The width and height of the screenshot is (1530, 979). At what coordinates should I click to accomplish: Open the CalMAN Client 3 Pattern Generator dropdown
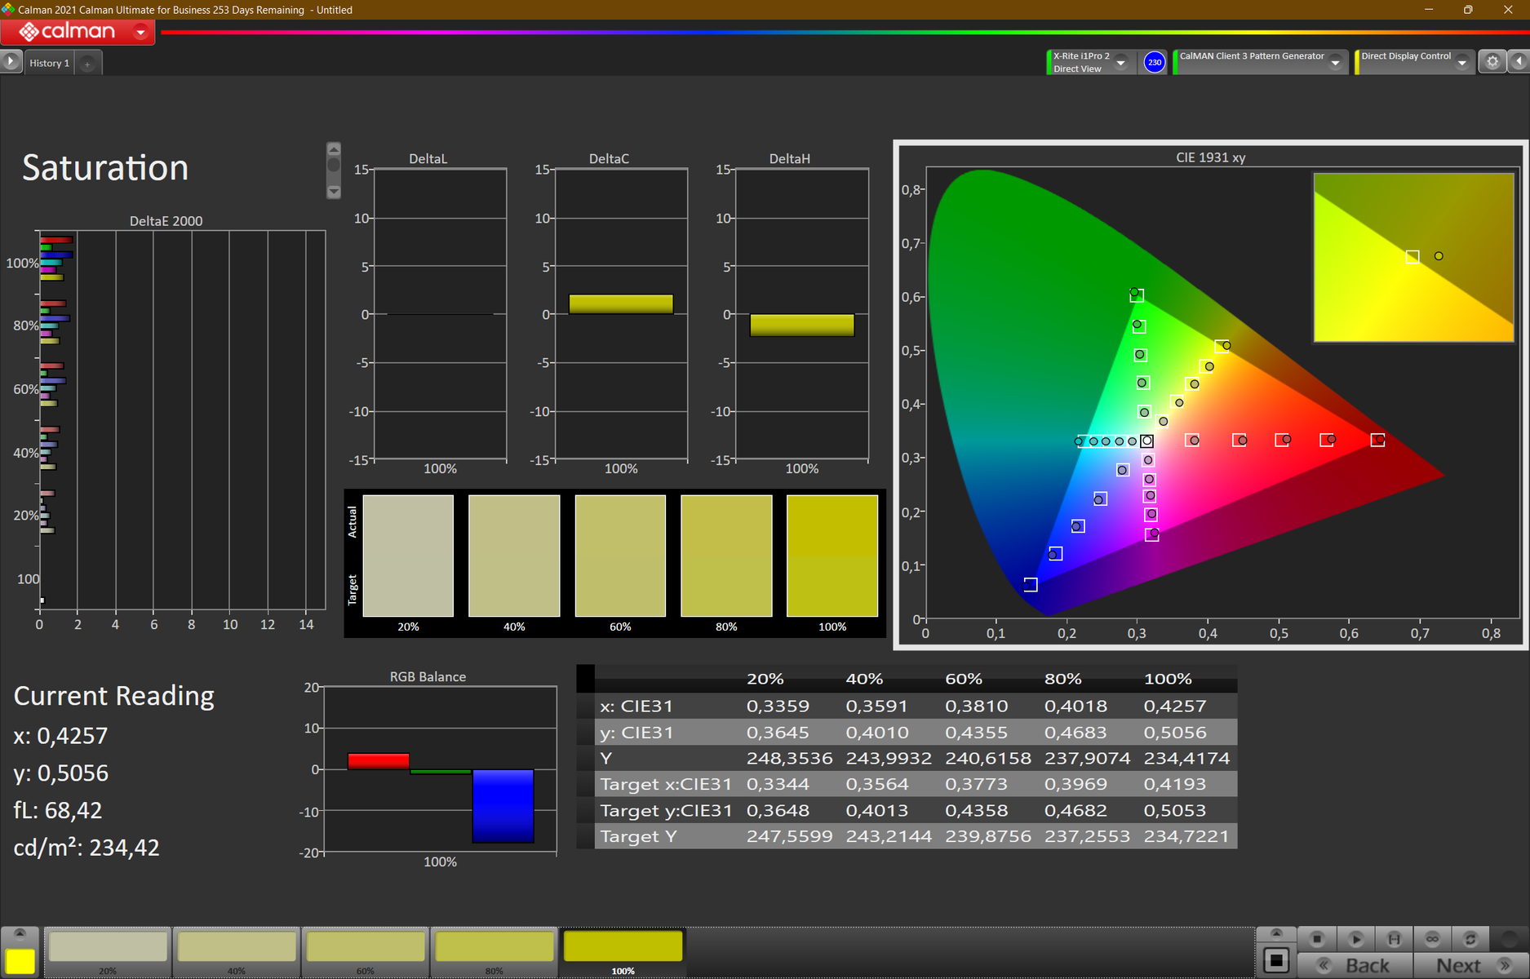[x=1335, y=63]
